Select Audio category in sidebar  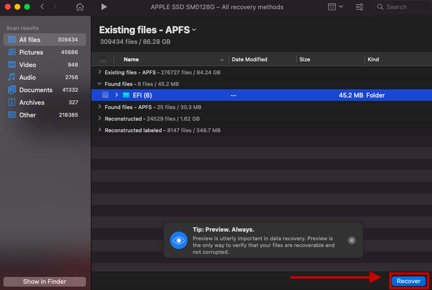click(44, 77)
